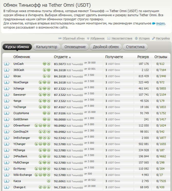Click the видео link in description
This screenshot has height=191, width=172.
click(x=160, y=23)
